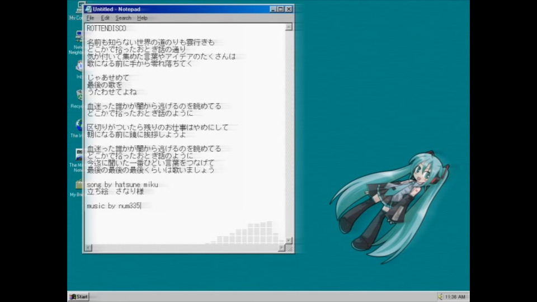
Task: Click the vertical scrollbar down arrow
Action: point(289,240)
